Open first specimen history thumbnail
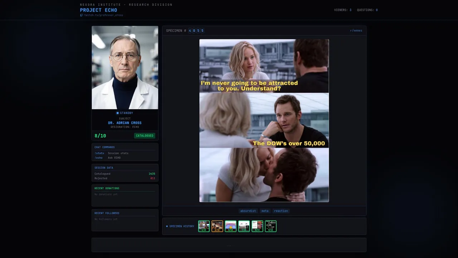 coord(204,226)
